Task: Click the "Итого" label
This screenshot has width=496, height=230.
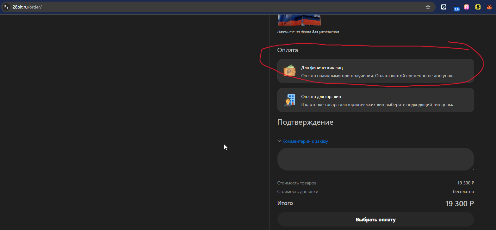Action: point(285,203)
